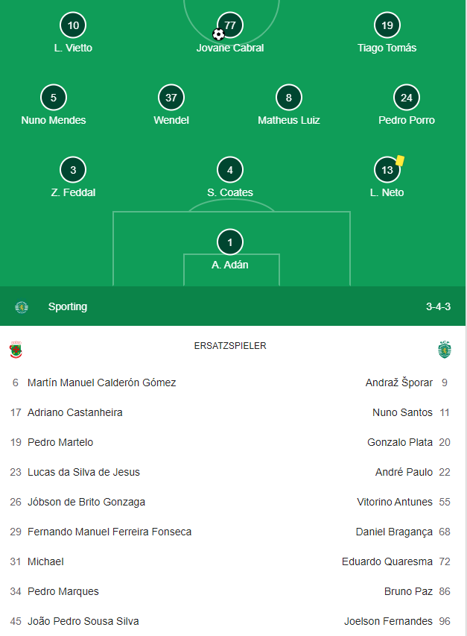Image resolution: width=467 pixels, height=636 pixels.
Task: Click the Sporting crest in lineup bar
Action: click(x=22, y=307)
